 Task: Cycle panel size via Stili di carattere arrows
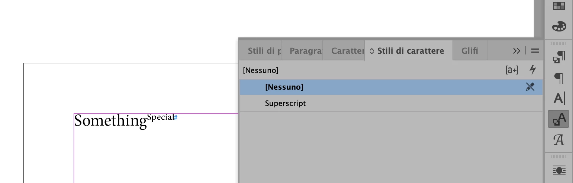point(371,51)
